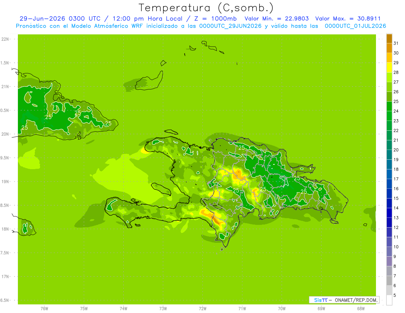Screen dimensions: 405x313
Task: Click 'Pronóstico con el Modelo Atmósferico WRF' text
Action: (80, 26)
